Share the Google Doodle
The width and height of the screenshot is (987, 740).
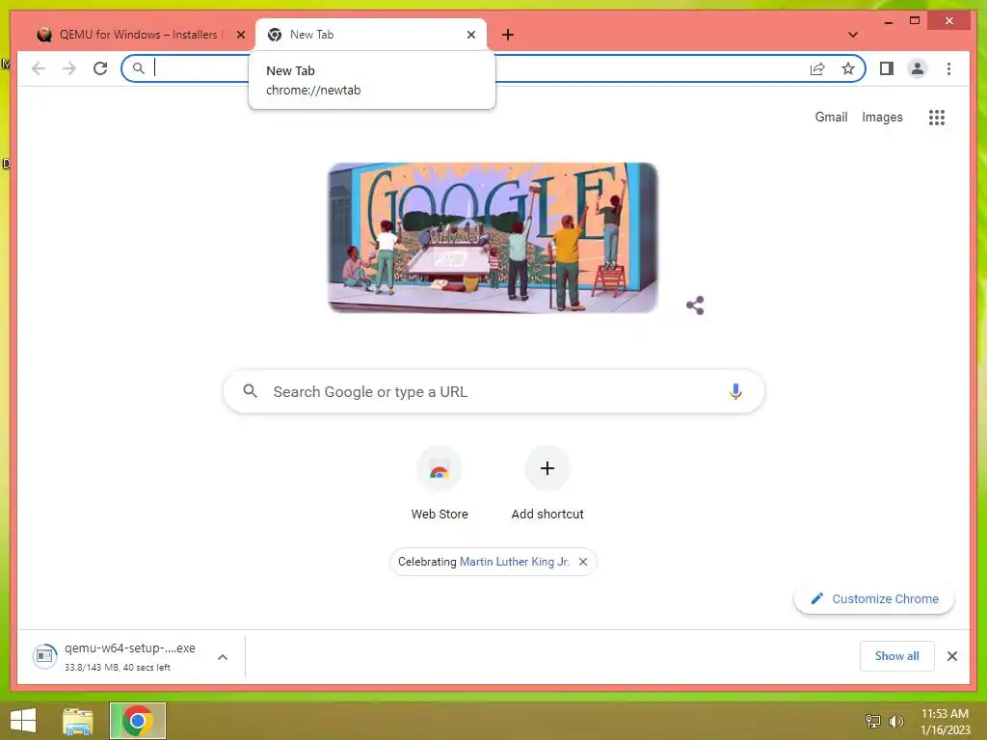(x=695, y=305)
